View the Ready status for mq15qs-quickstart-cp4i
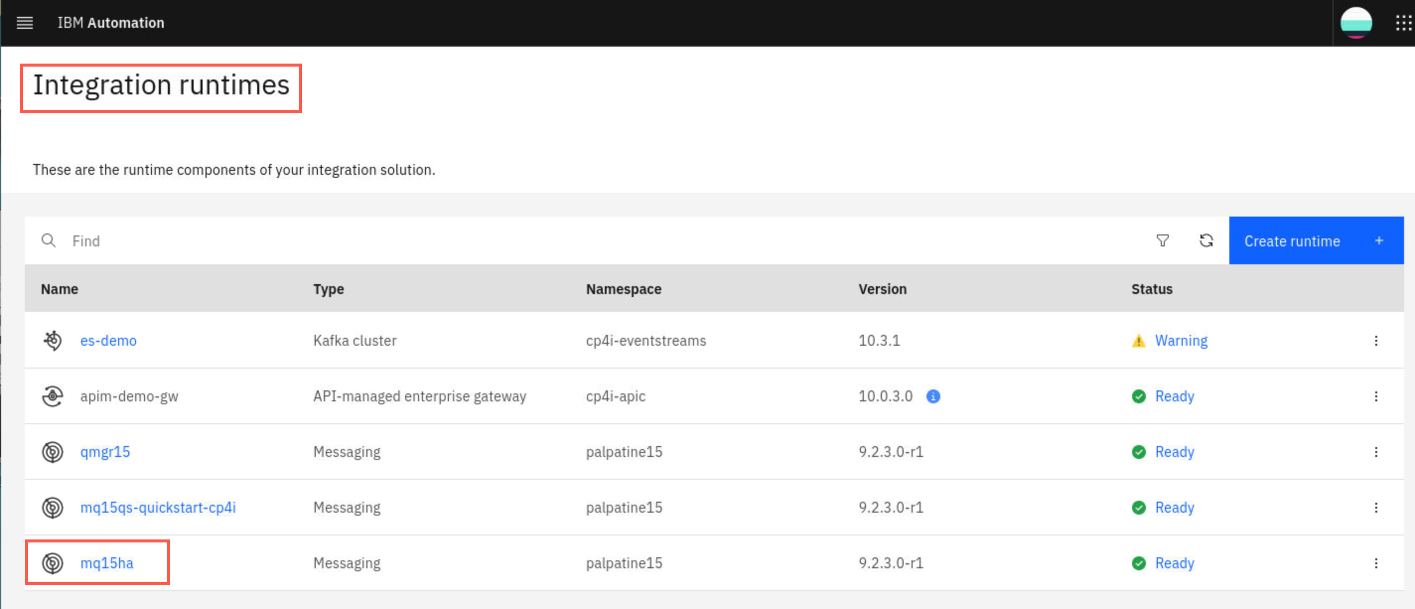1415x609 pixels. pyautogui.click(x=1174, y=507)
